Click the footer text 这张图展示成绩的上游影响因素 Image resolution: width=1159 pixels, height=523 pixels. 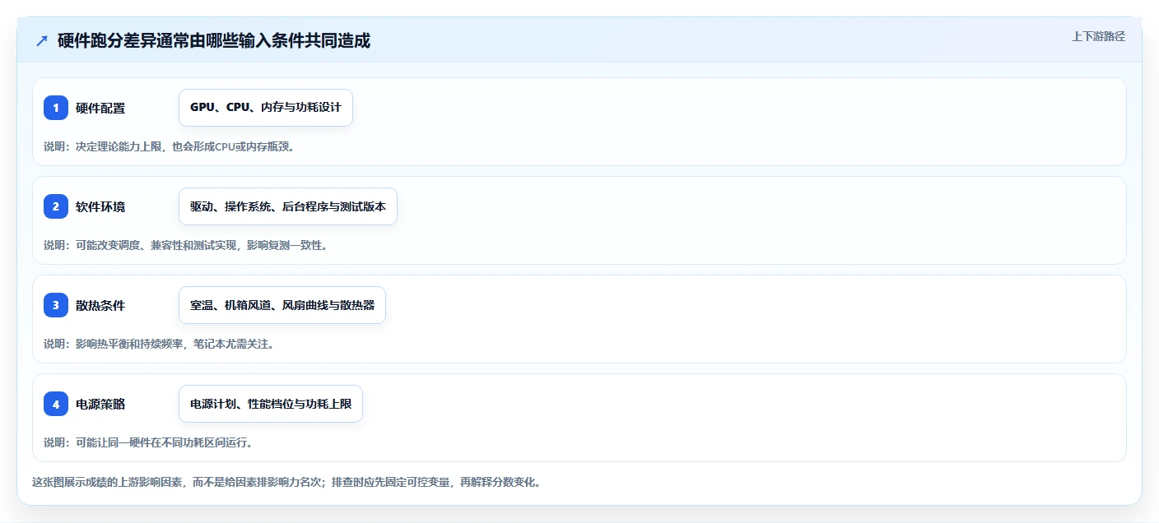pyautogui.click(x=109, y=482)
